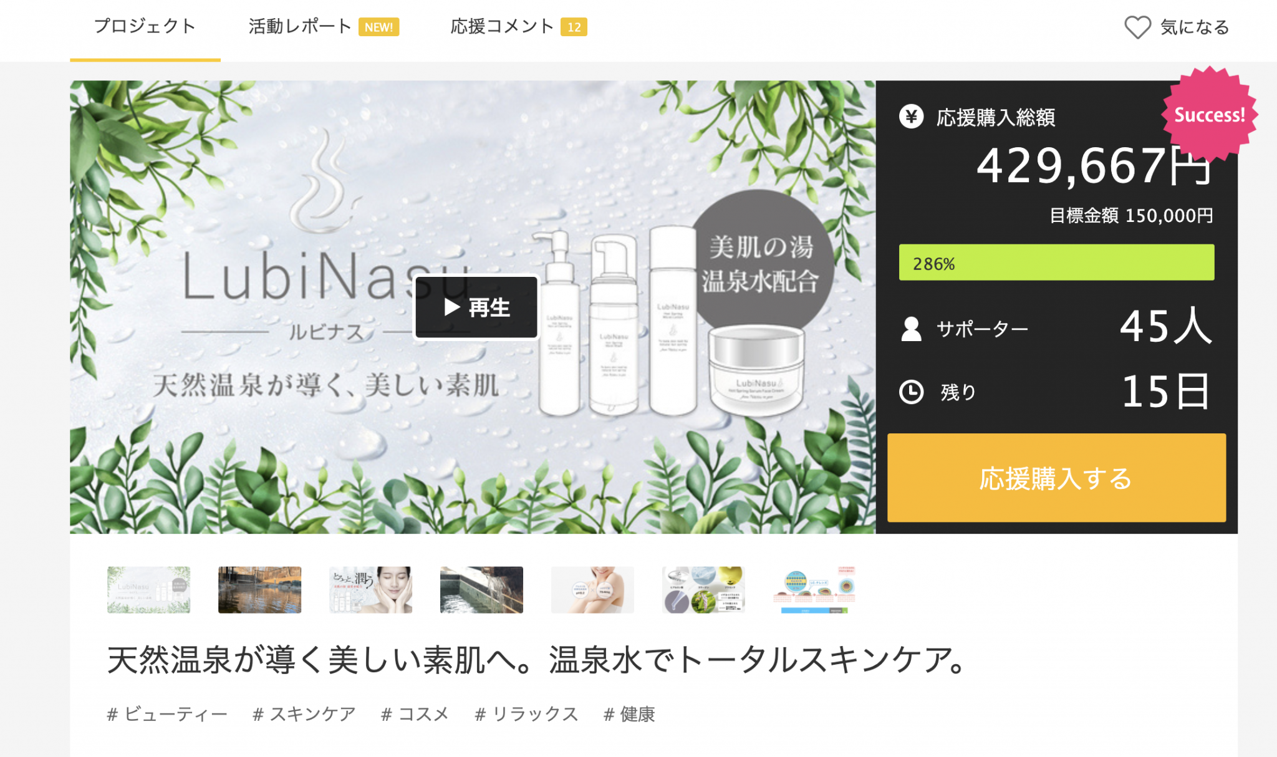The width and height of the screenshot is (1277, 757).
Task: Click the NEW! badge on 活動レポート
Action: (378, 27)
